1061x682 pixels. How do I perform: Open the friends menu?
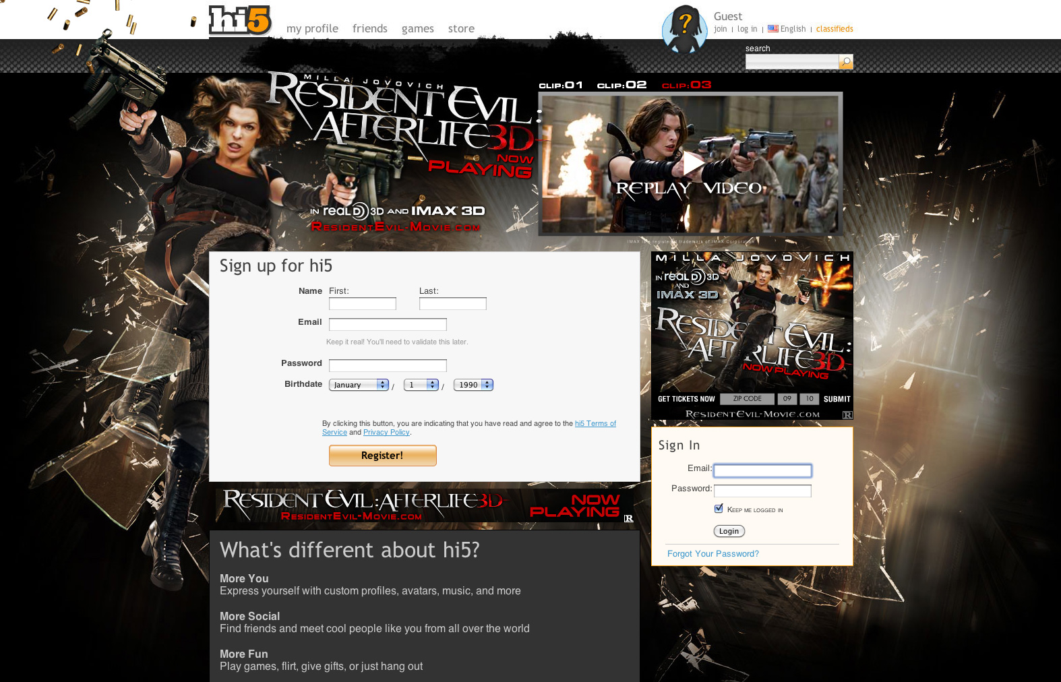coord(369,28)
